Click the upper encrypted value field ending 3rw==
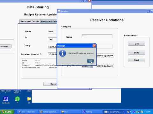Screen dimensions: 153x114 [x=105, y=56]
